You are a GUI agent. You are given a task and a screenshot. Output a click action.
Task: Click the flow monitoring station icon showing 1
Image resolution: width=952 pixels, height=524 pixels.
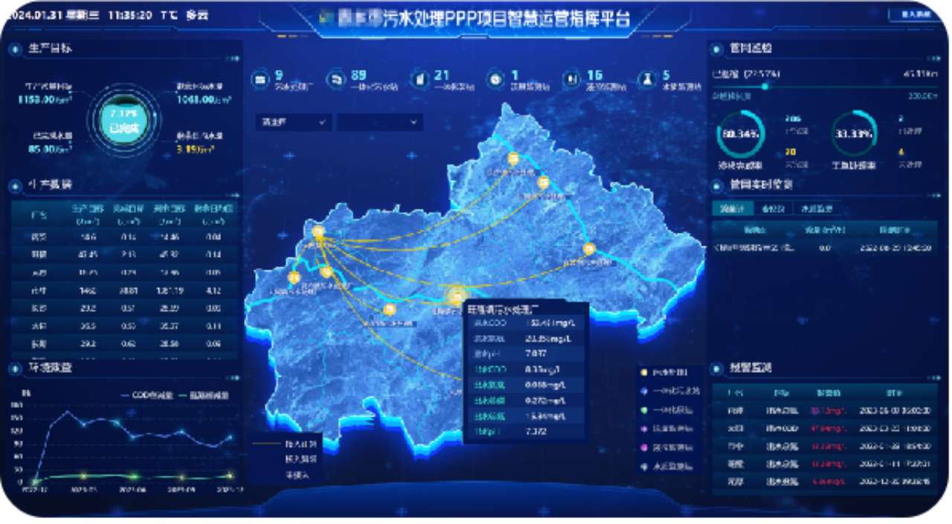(x=495, y=79)
